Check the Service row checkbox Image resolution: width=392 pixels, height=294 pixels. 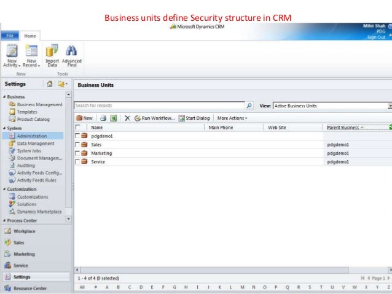pos(77,161)
